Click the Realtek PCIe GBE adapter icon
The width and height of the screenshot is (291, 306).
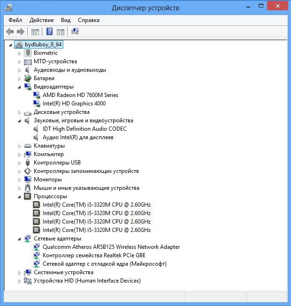(x=37, y=255)
